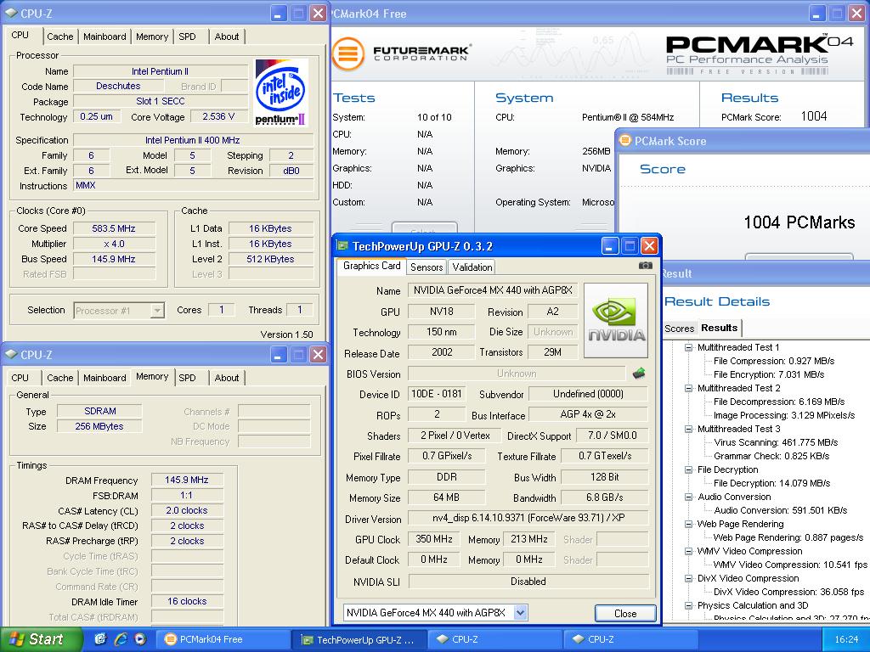Click GPU-Z title bar app icon
This screenshot has height=652, width=870.
343,245
